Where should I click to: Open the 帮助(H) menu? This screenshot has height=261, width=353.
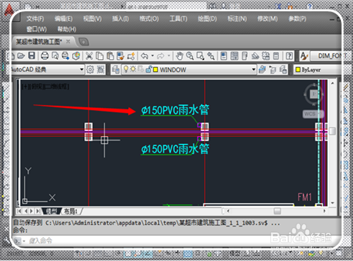[x=67, y=30]
